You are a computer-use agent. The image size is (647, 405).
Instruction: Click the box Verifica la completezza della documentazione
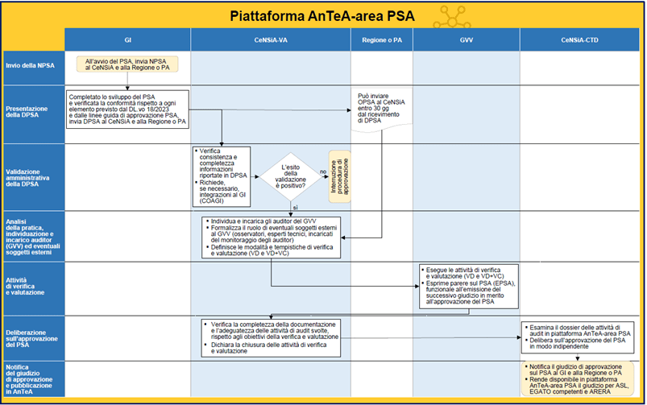(x=271, y=338)
